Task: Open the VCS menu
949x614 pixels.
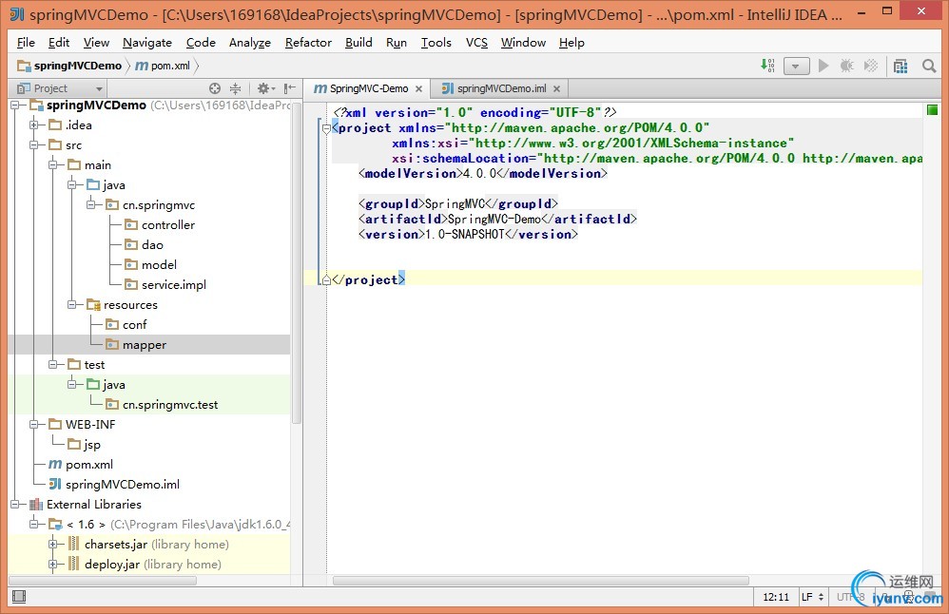Action: click(476, 43)
